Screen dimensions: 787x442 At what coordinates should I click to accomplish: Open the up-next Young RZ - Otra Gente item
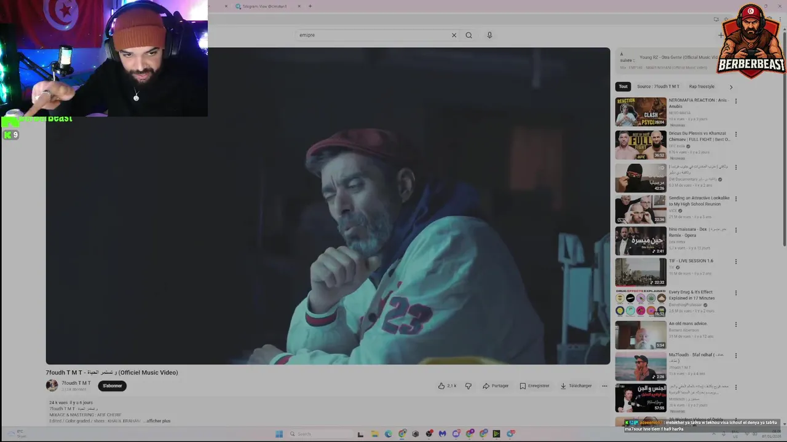coord(678,57)
